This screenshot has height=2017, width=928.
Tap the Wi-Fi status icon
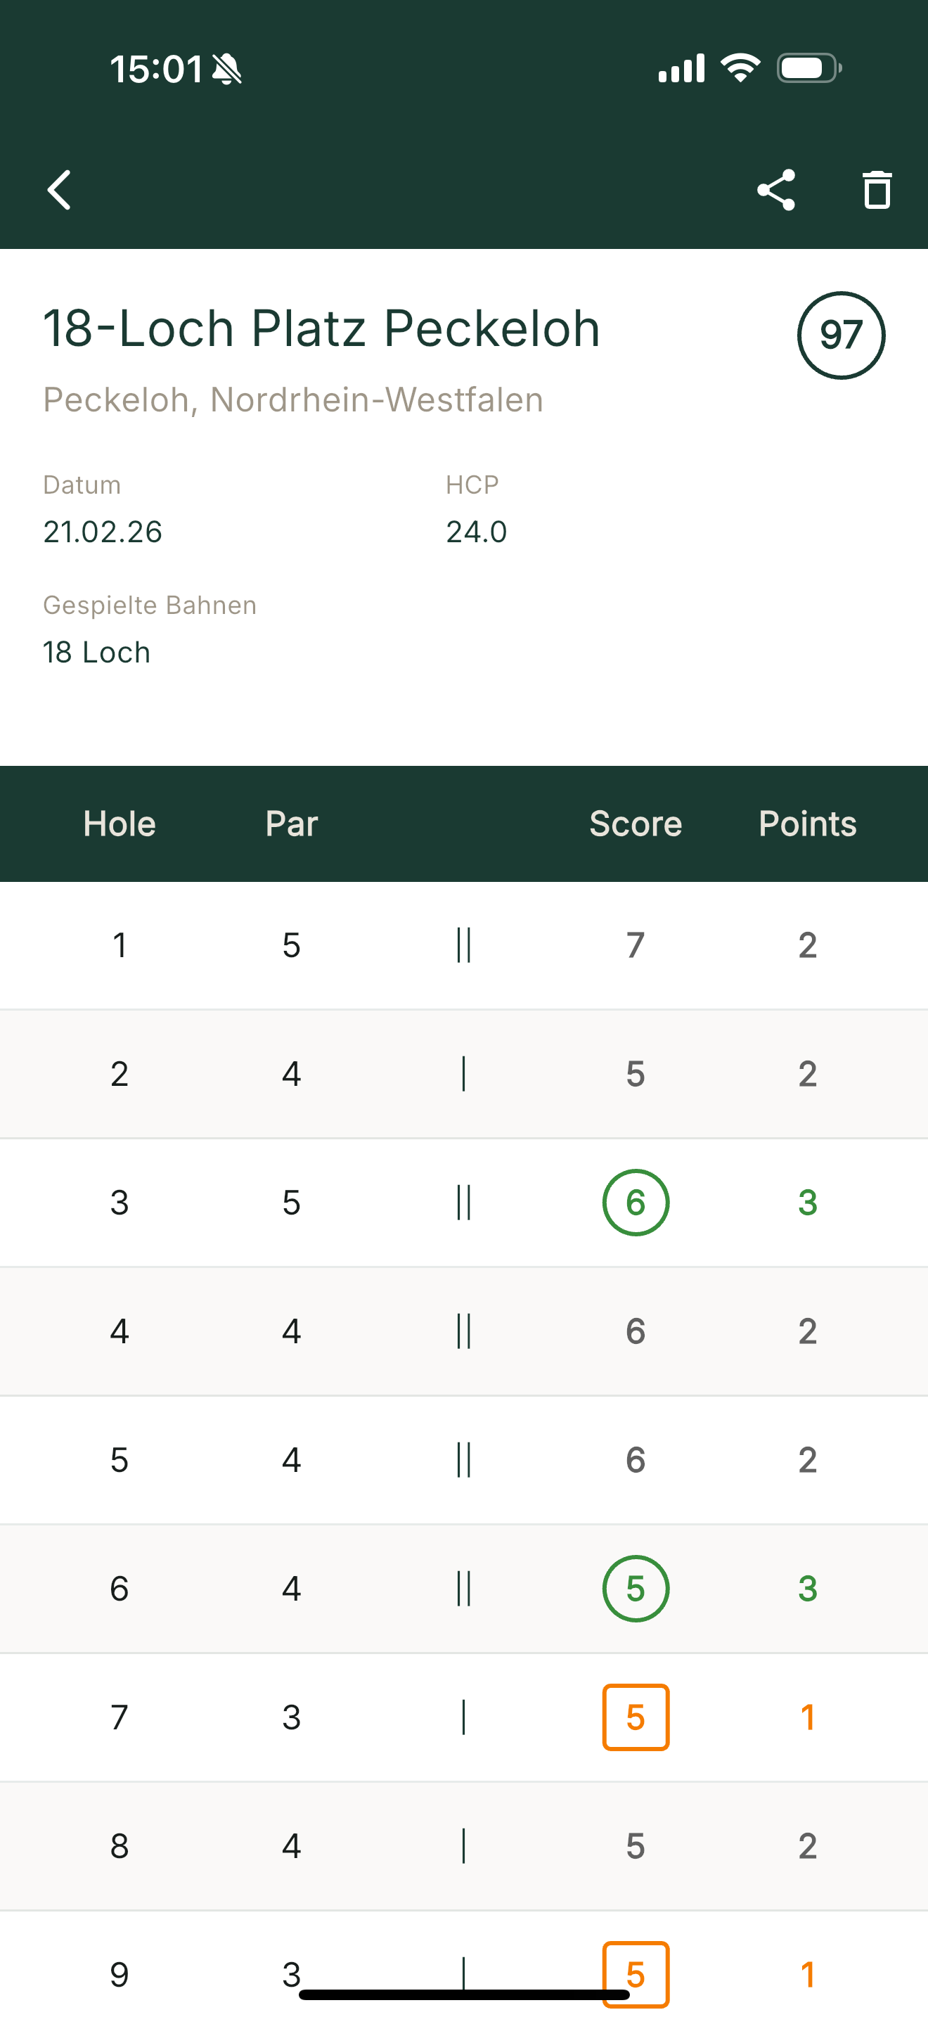tap(739, 68)
